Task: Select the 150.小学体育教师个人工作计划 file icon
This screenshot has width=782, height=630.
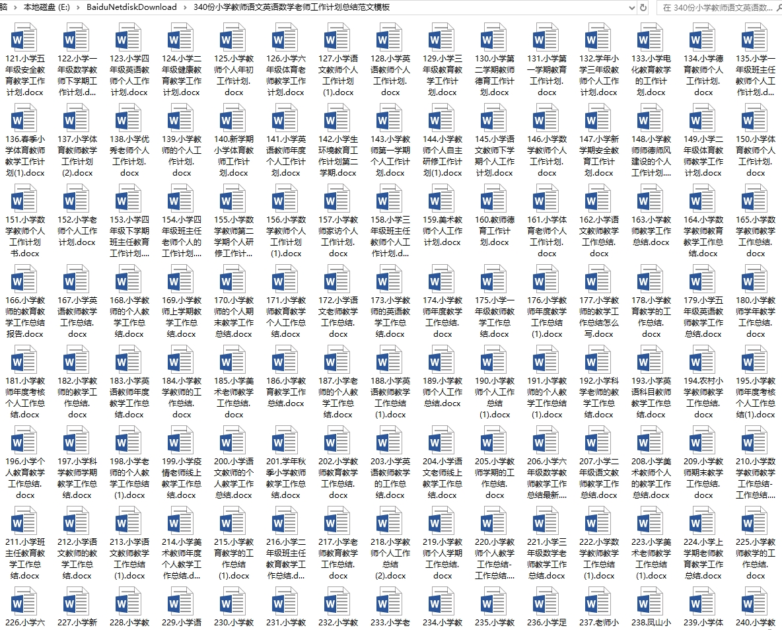Action: (x=756, y=119)
